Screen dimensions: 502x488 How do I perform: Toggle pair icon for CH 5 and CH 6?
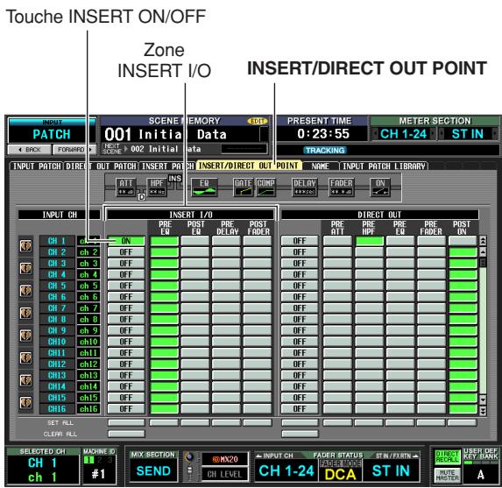[25, 291]
